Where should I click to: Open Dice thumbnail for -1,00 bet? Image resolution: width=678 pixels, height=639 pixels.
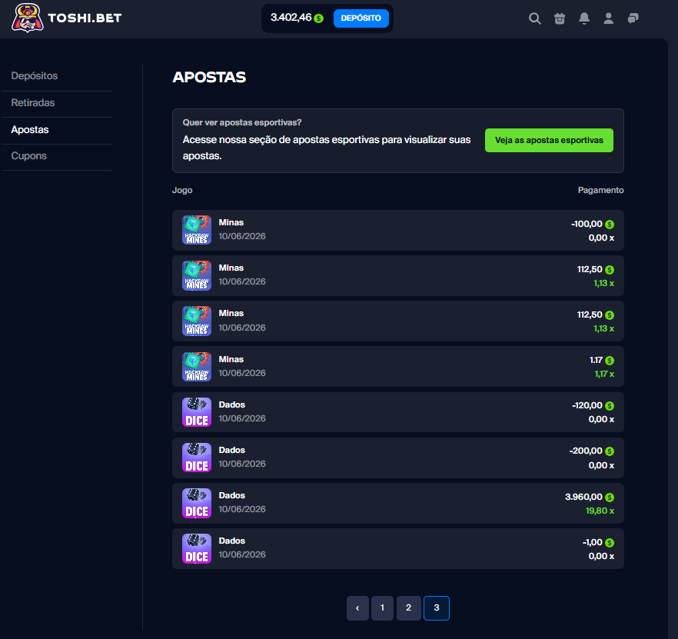coord(197,548)
